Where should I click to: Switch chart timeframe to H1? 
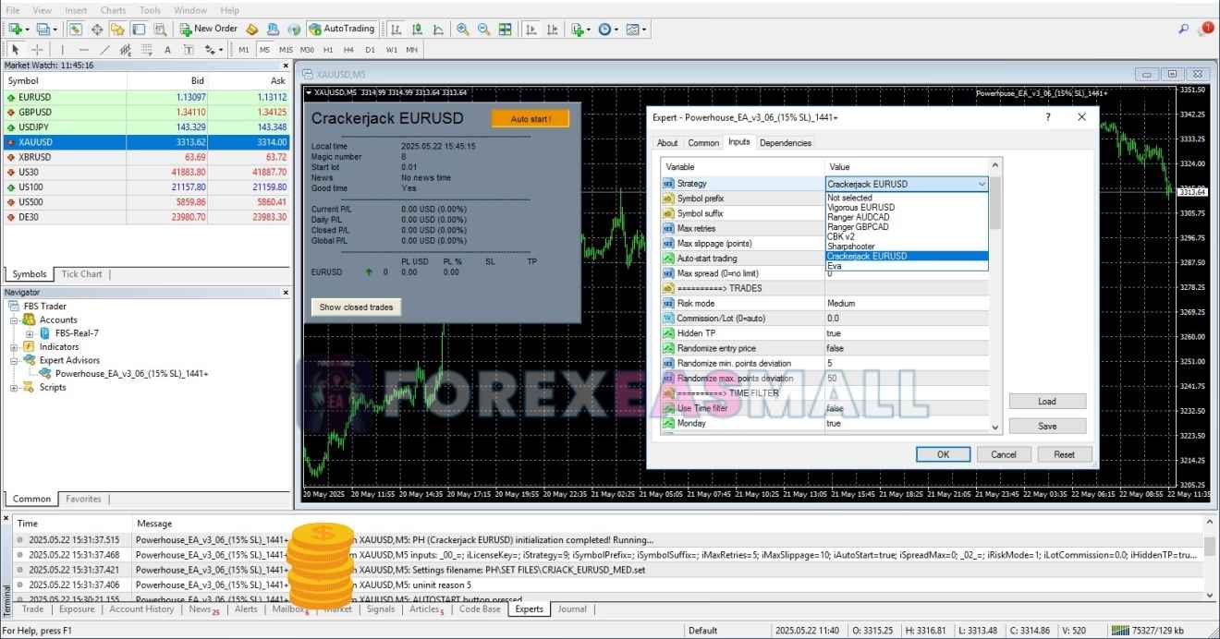328,49
